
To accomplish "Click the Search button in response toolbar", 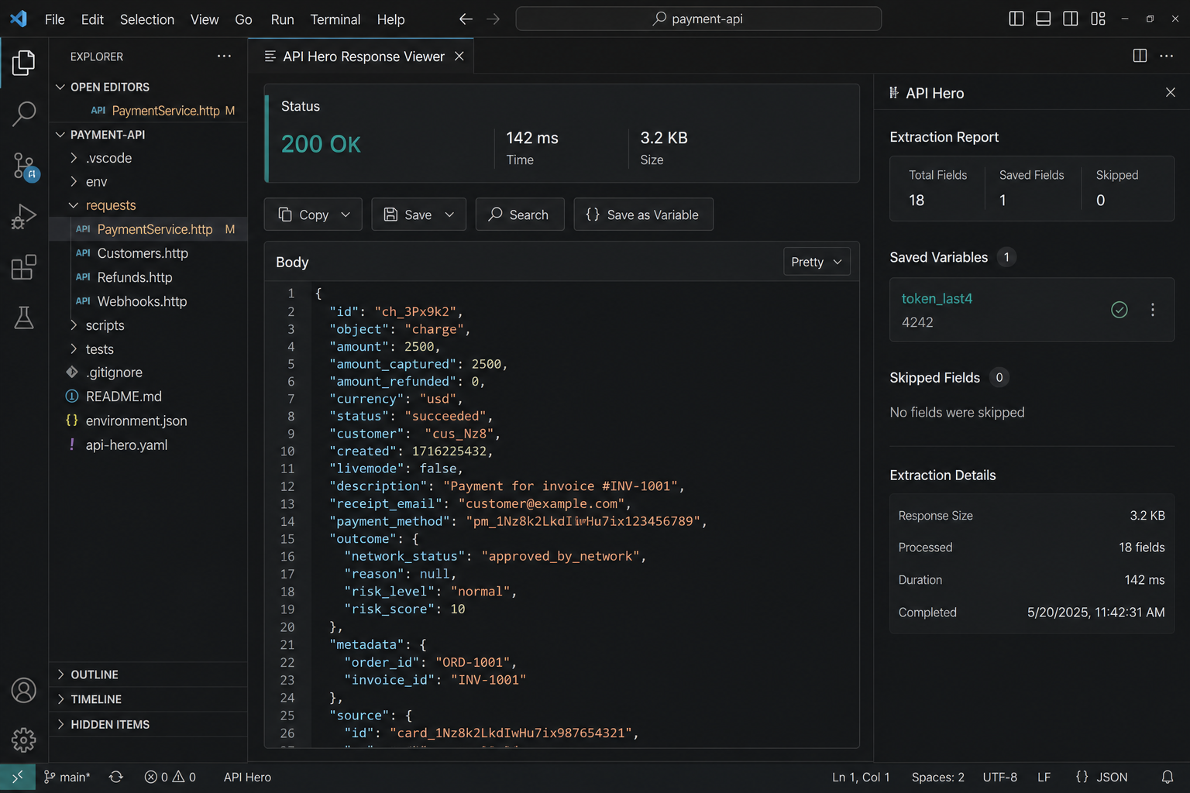I will pyautogui.click(x=520, y=215).
